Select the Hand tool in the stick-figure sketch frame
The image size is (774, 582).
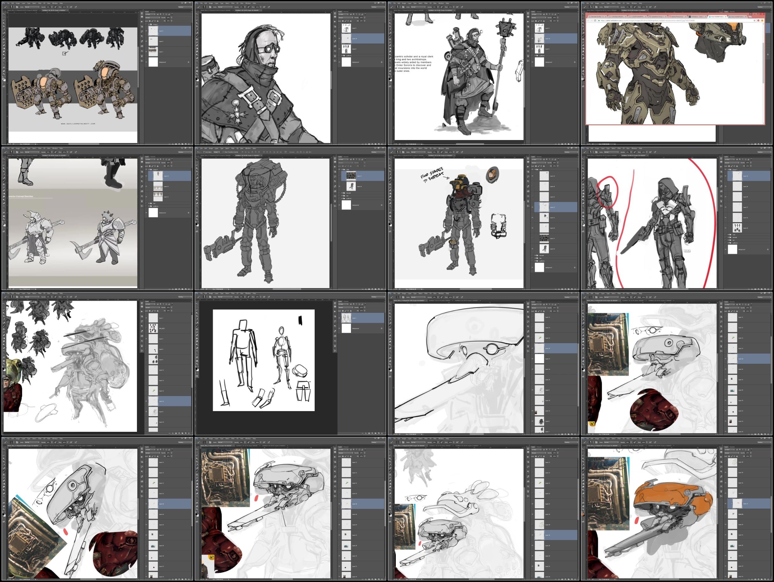tap(197, 361)
